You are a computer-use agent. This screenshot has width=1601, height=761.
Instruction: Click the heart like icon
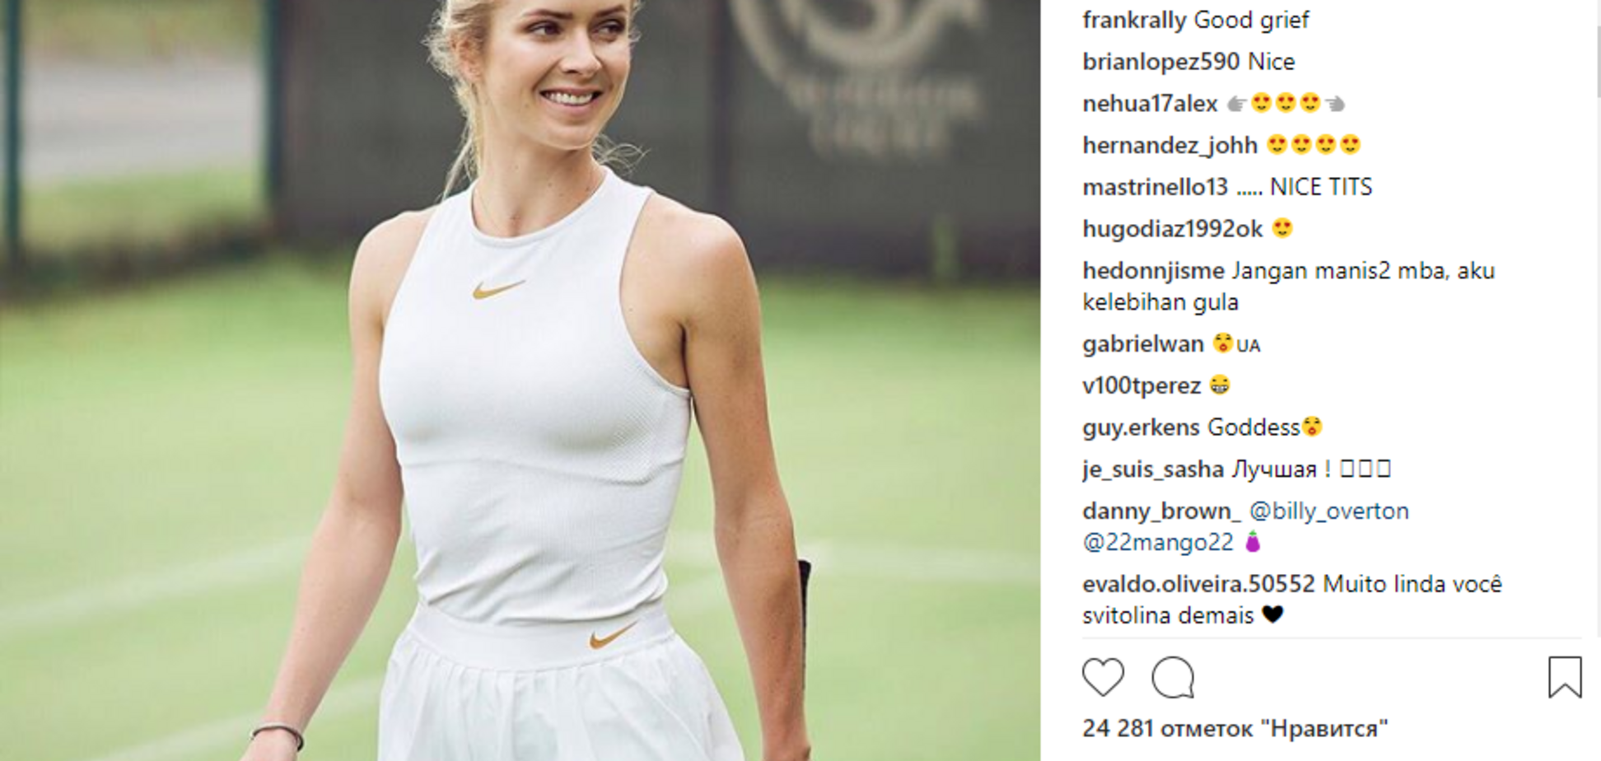pyautogui.click(x=1103, y=678)
